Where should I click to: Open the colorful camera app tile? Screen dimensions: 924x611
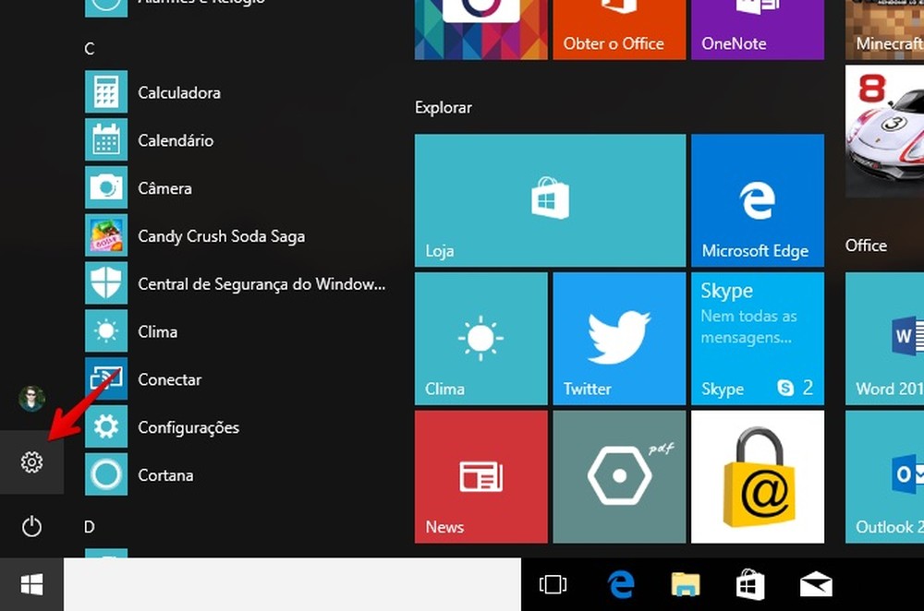(x=480, y=30)
